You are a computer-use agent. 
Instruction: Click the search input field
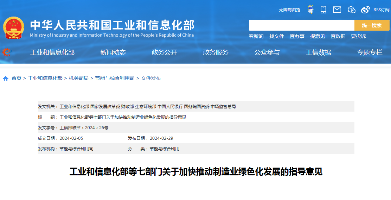[301, 25]
